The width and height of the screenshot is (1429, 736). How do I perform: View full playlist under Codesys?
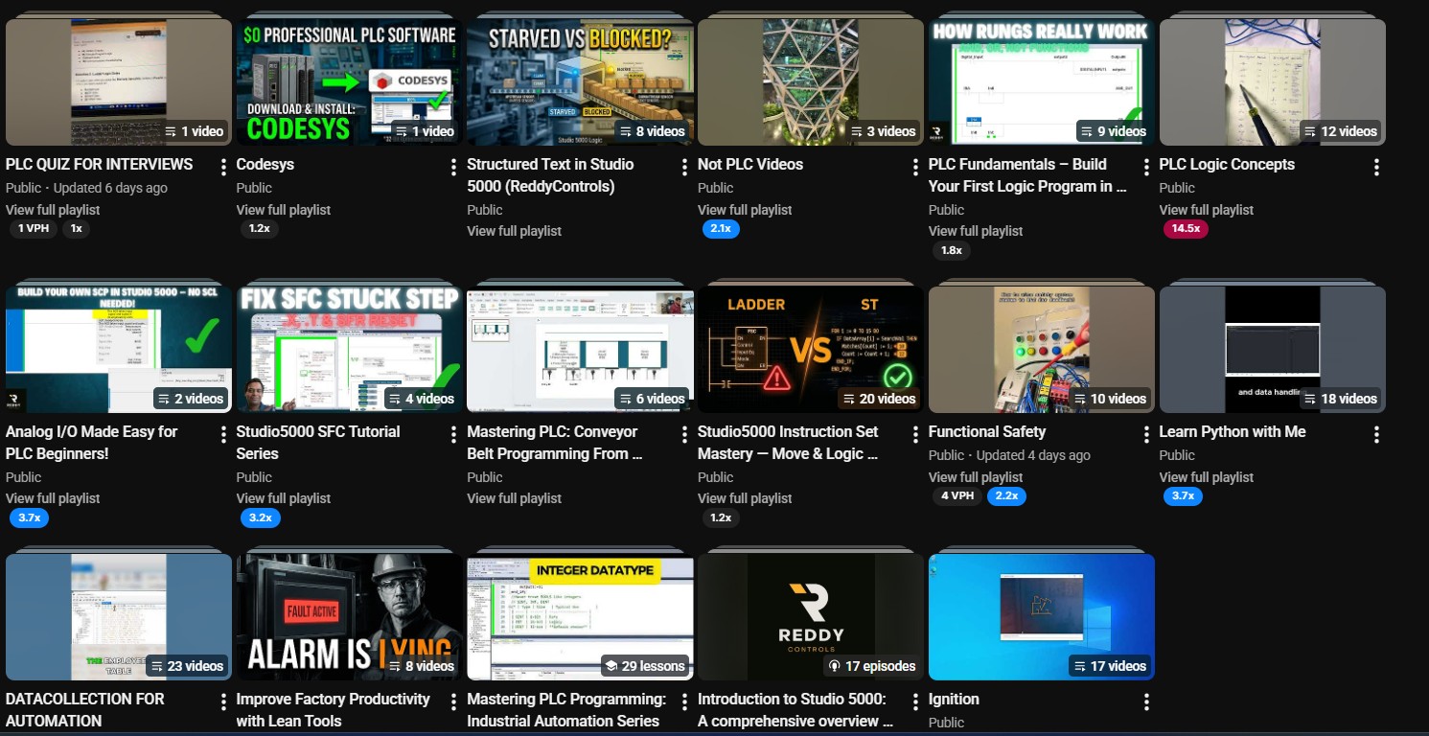(x=284, y=210)
